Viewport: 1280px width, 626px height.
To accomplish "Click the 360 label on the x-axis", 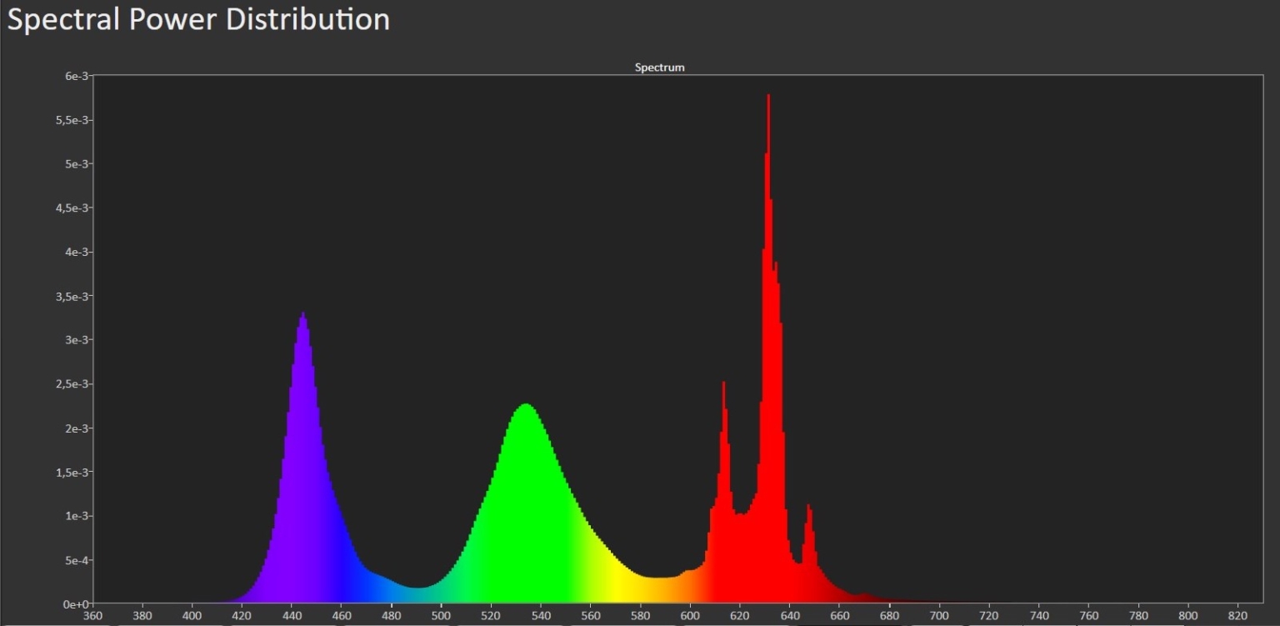I will (x=92, y=615).
